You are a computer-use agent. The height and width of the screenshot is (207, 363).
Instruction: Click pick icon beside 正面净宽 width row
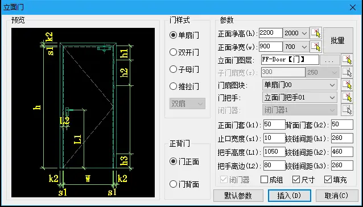pos(316,47)
